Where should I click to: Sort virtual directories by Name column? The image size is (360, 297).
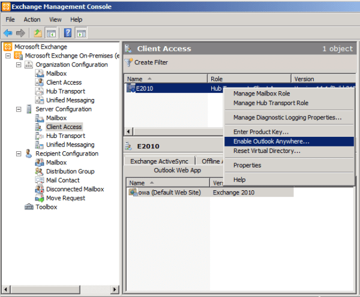tap(168, 183)
